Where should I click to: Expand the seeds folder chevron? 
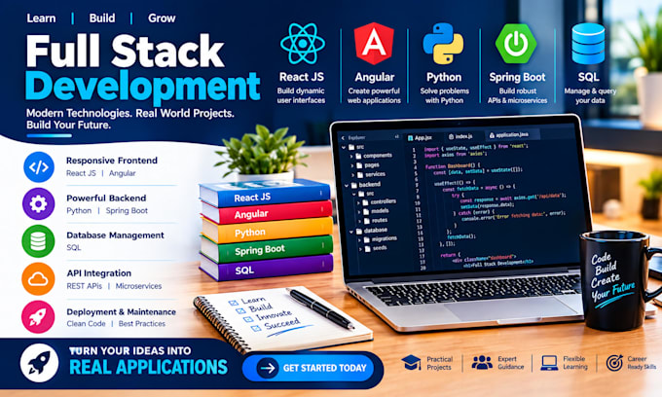360,249
